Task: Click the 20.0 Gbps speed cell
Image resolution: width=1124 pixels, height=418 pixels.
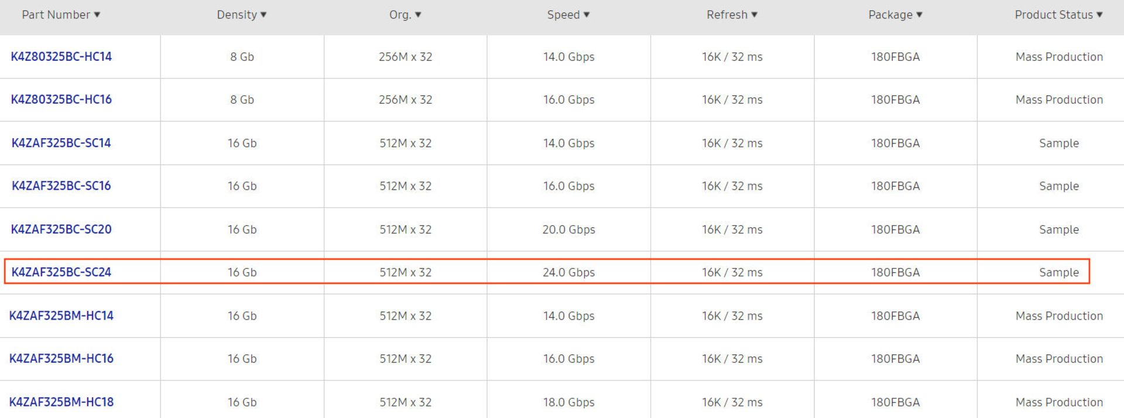Action: coord(568,229)
